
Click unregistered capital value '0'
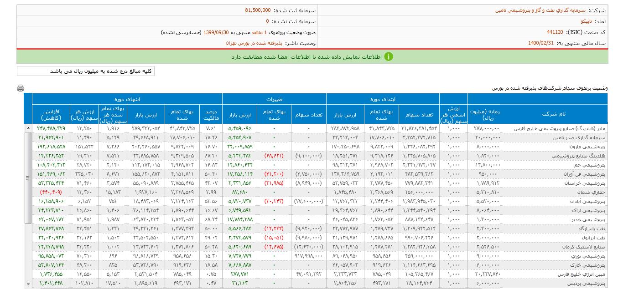[x=268, y=21]
